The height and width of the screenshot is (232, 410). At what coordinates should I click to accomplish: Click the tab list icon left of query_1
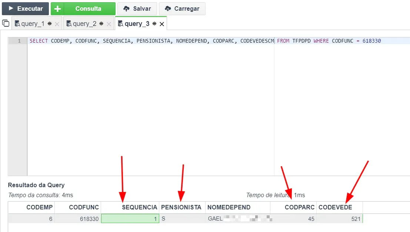6,23
